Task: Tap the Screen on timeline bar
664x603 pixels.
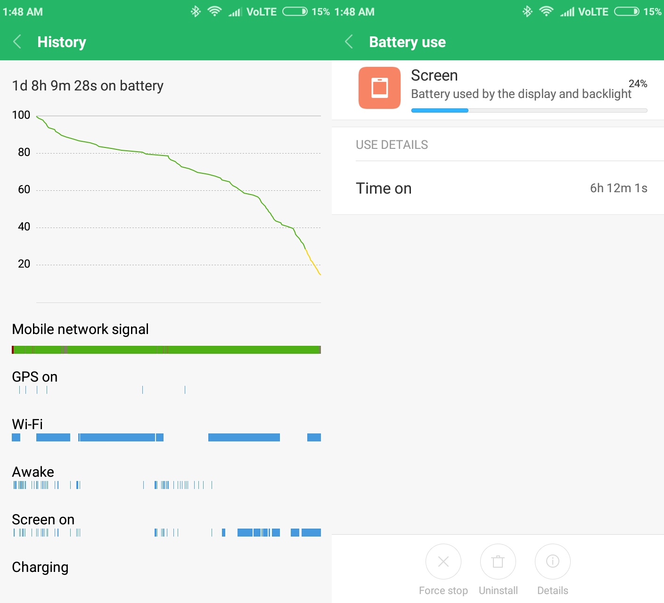Action: [166, 533]
